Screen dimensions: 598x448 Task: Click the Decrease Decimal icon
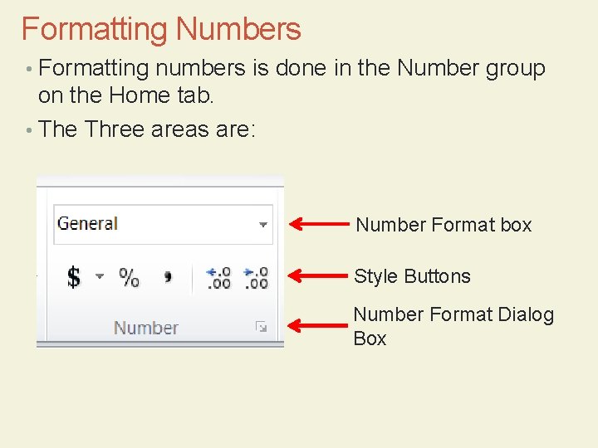tap(257, 277)
